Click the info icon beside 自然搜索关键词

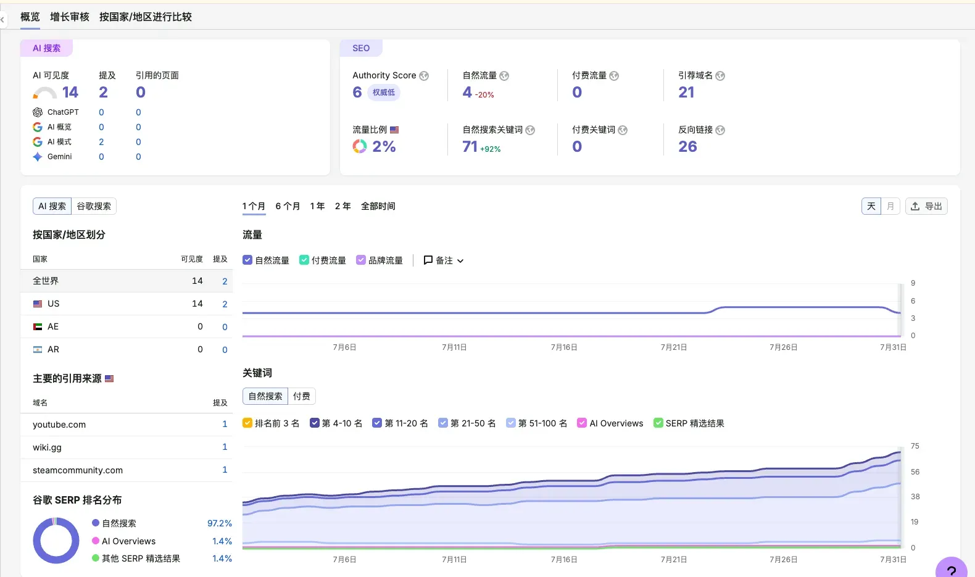(x=530, y=130)
